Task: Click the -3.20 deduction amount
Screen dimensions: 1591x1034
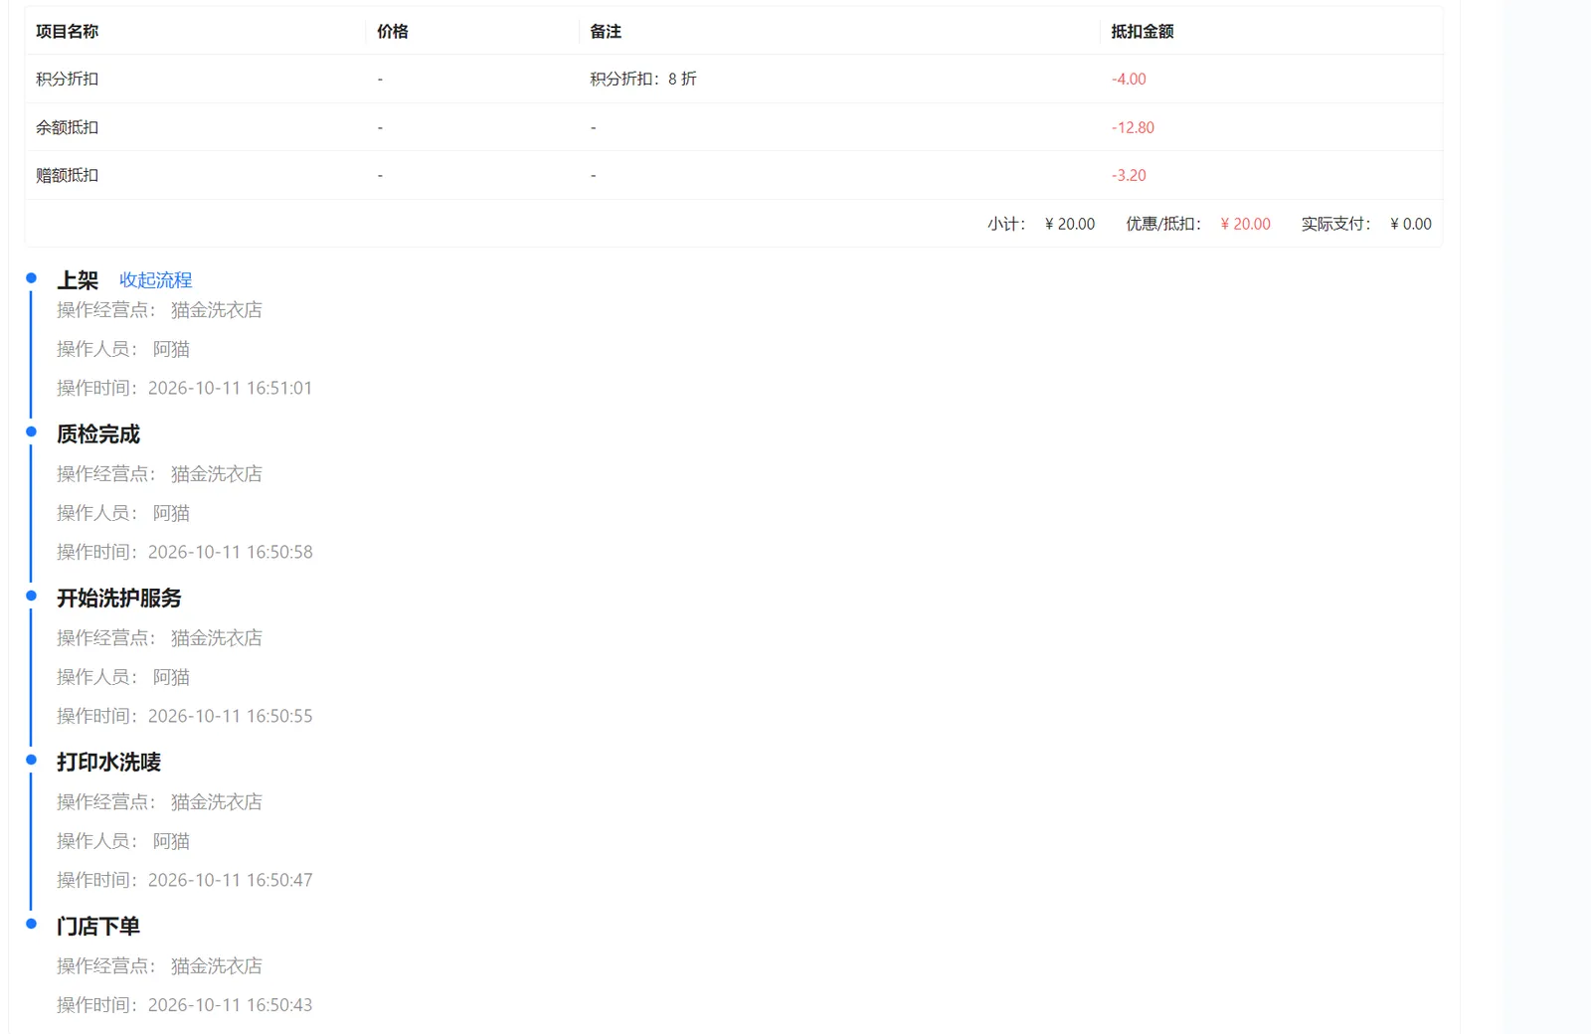Action: (1129, 175)
